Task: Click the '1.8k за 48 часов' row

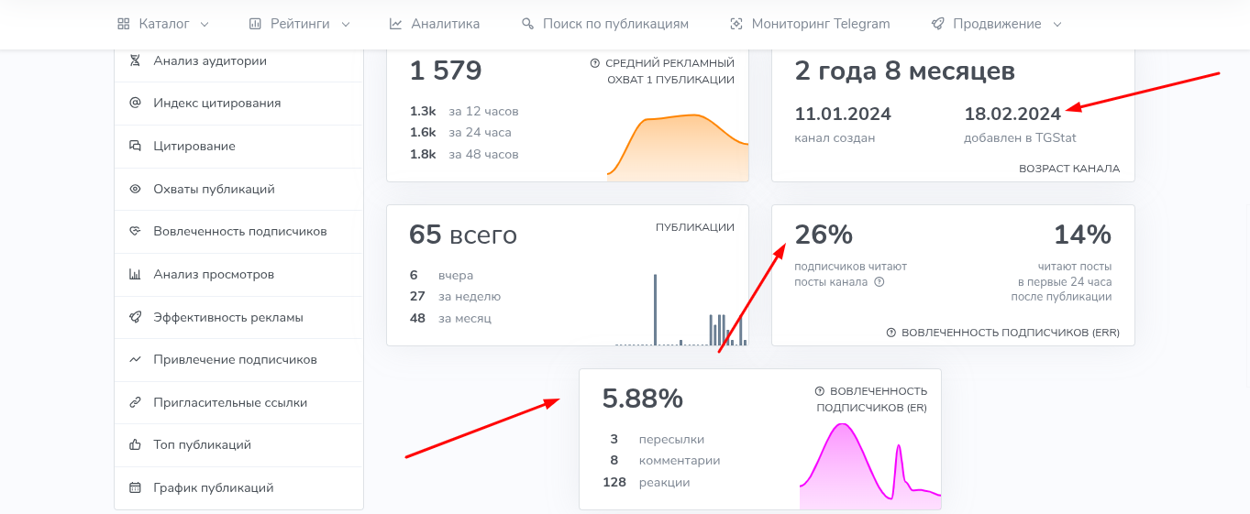Action: tap(464, 155)
